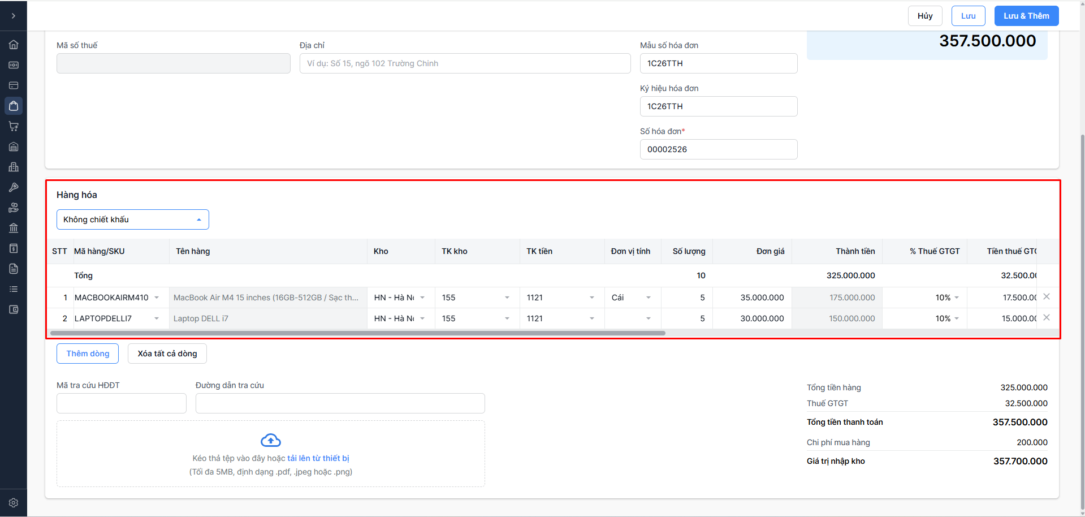Click the Thêm dòng button
The width and height of the screenshot is (1085, 517).
coord(88,354)
